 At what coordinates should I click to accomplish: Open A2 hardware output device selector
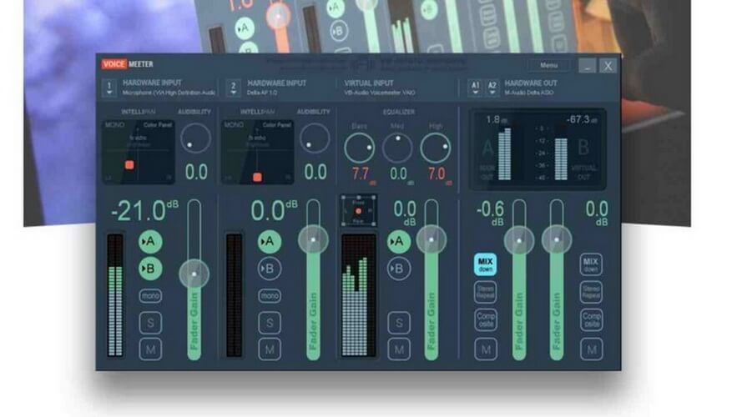[x=492, y=88]
